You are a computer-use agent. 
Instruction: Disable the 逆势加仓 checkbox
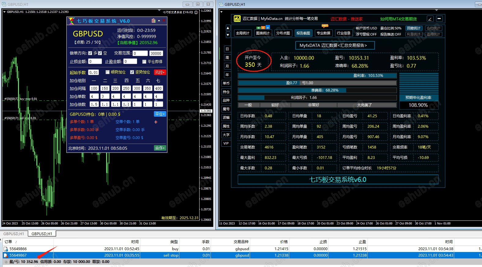click(132, 72)
